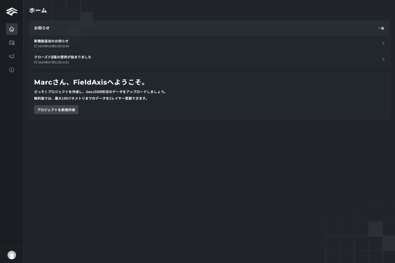Click the お知らせ section header
Viewport: 395px width, 263px height.
coord(42,28)
